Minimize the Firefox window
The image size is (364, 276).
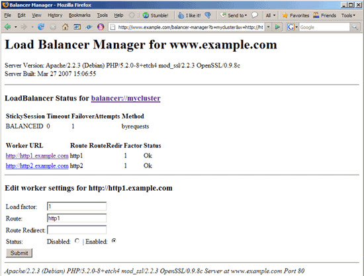[344, 5]
